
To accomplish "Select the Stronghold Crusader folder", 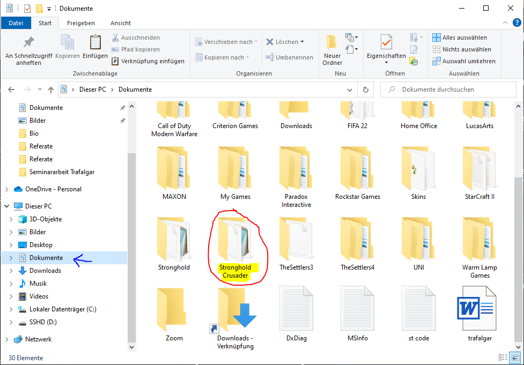I will tap(235, 248).
